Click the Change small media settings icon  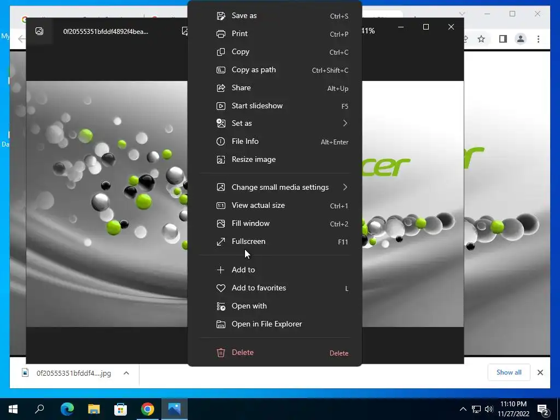pyautogui.click(x=221, y=187)
